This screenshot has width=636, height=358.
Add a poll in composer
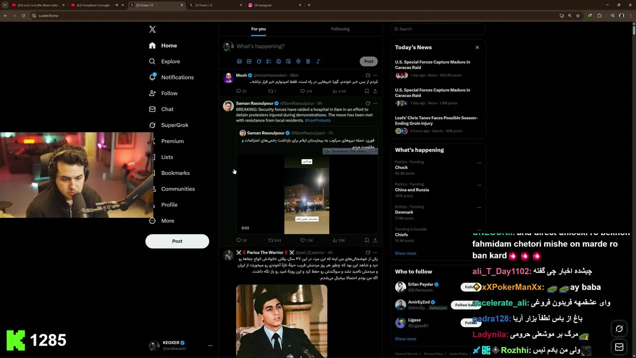tap(269, 61)
